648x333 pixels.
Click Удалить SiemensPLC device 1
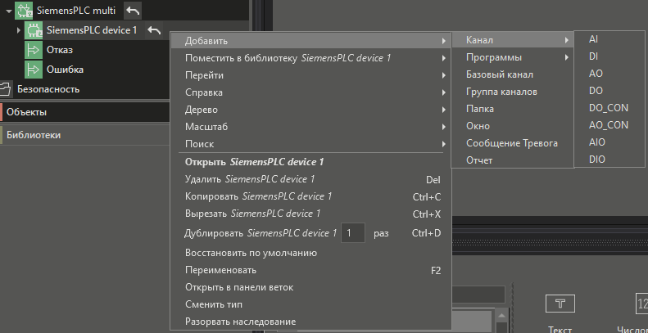[310, 179]
